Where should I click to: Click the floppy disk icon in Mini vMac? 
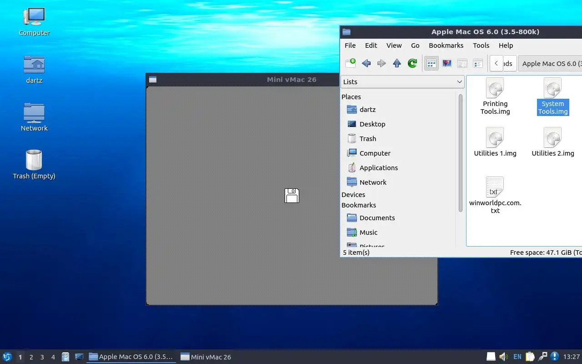[291, 196]
